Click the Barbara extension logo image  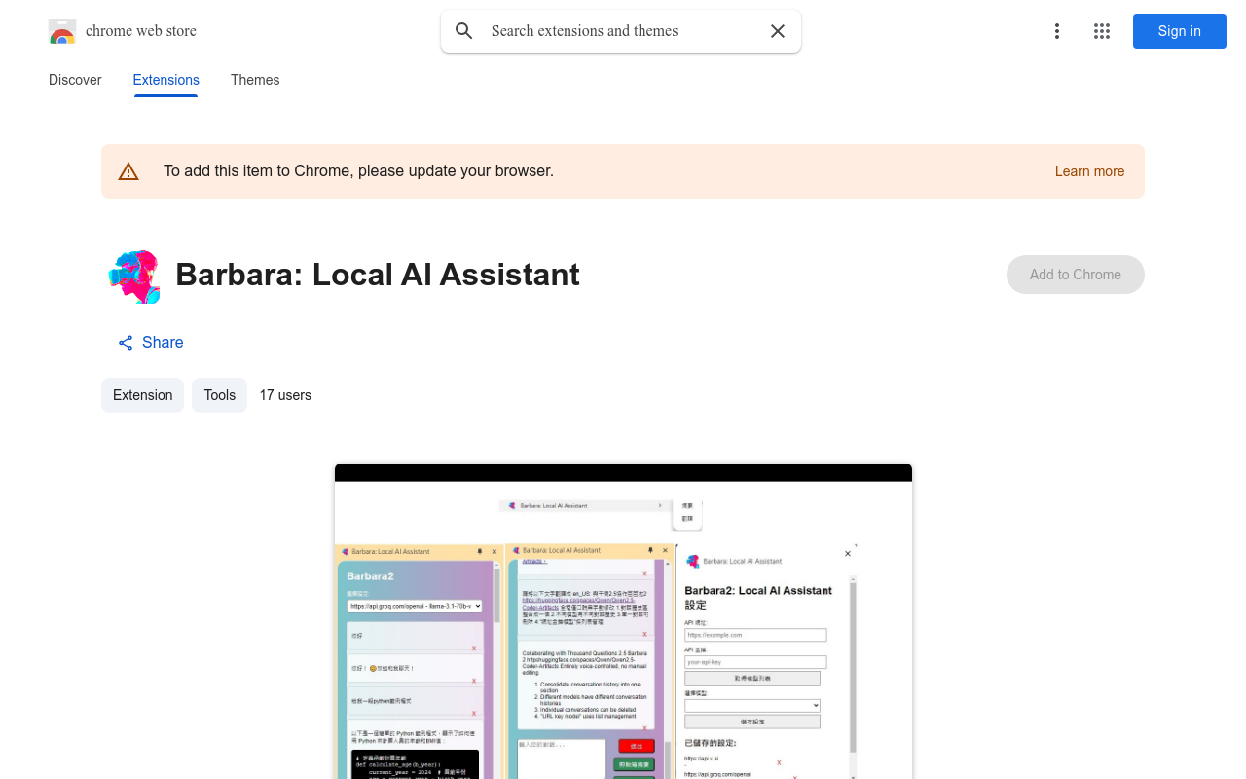134,277
